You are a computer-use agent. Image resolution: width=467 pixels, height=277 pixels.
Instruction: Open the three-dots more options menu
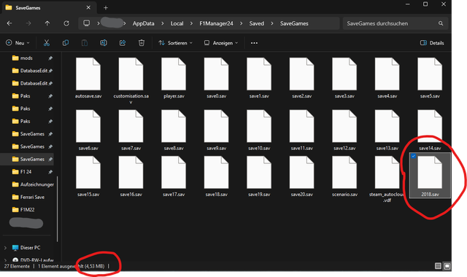pos(254,43)
